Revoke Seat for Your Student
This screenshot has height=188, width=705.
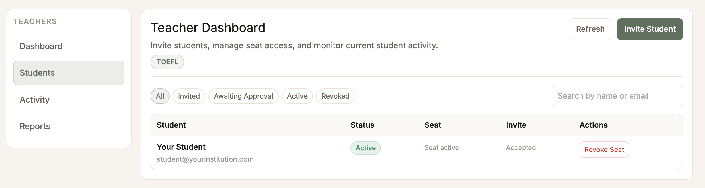(x=604, y=150)
